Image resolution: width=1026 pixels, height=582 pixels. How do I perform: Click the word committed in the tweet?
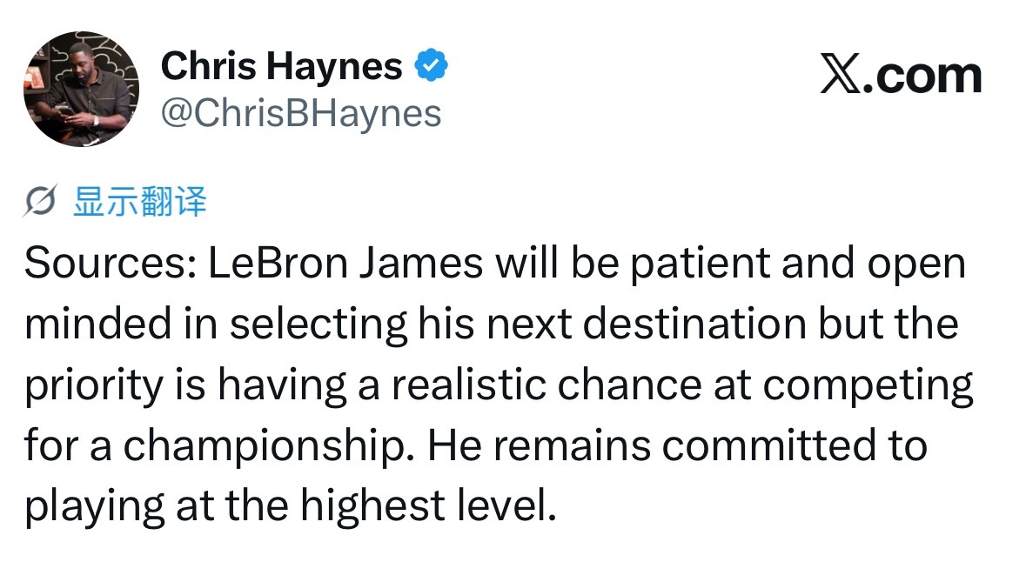[768, 445]
